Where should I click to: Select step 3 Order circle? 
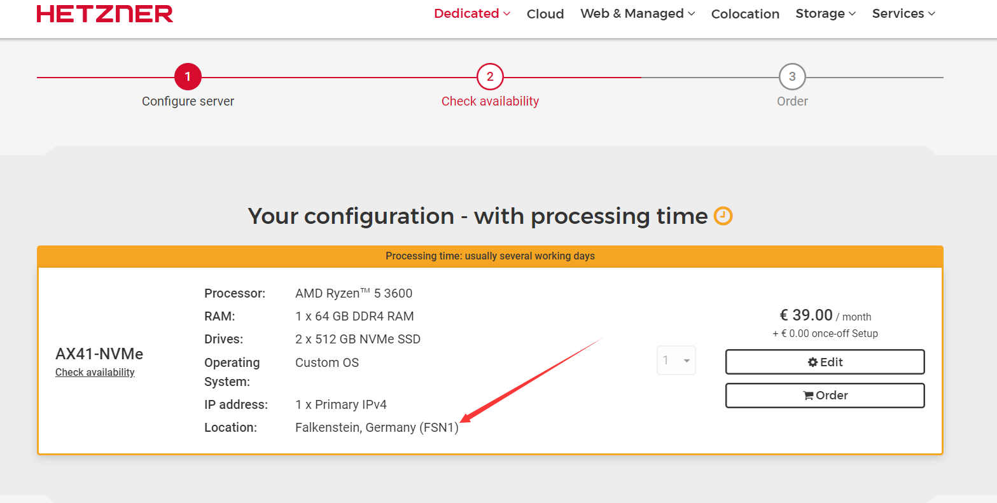(792, 77)
